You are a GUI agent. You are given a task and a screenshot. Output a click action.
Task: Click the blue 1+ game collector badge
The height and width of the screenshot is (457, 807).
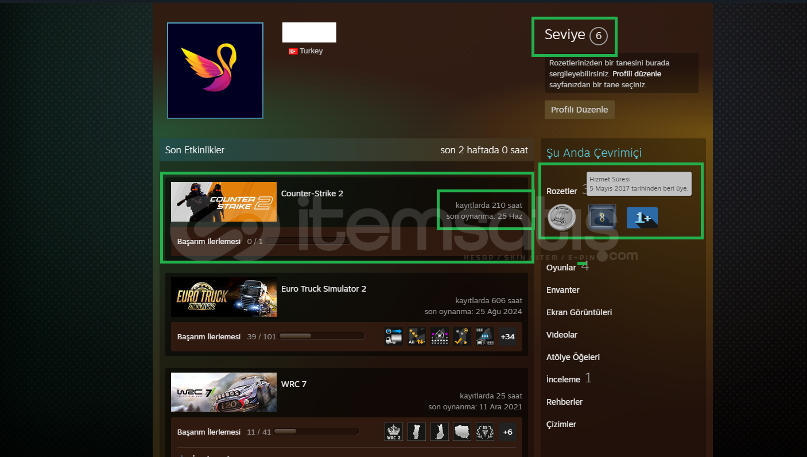point(642,218)
